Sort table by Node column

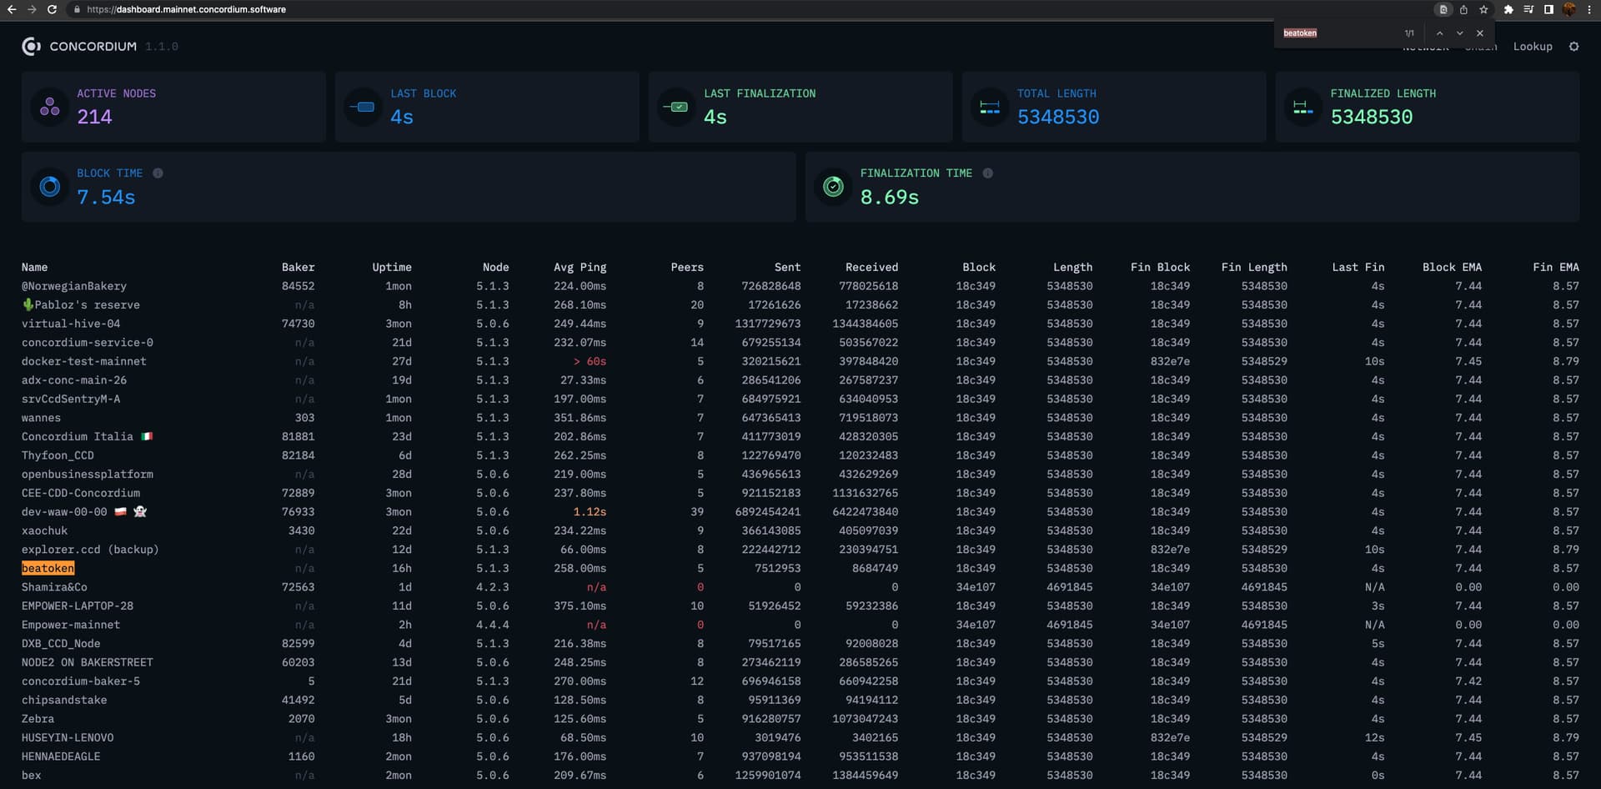(495, 267)
